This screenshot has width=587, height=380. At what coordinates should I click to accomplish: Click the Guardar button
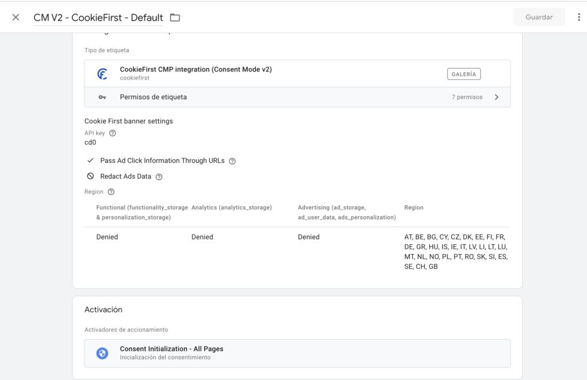539,17
